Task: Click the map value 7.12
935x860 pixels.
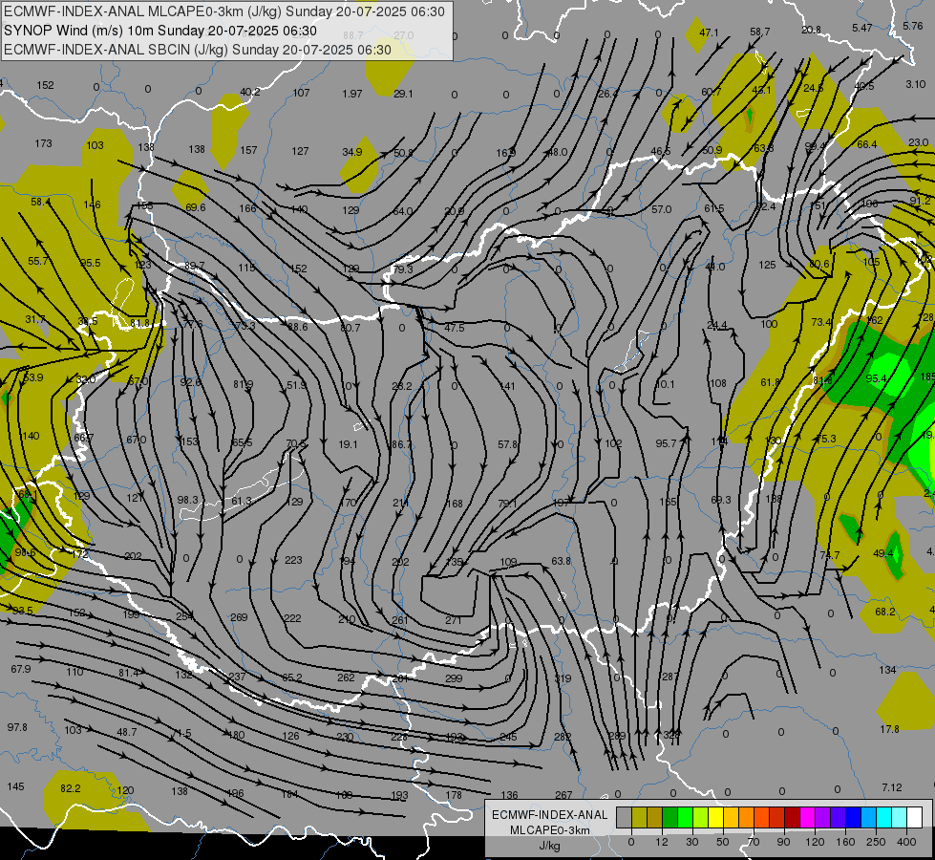Action: (x=892, y=787)
